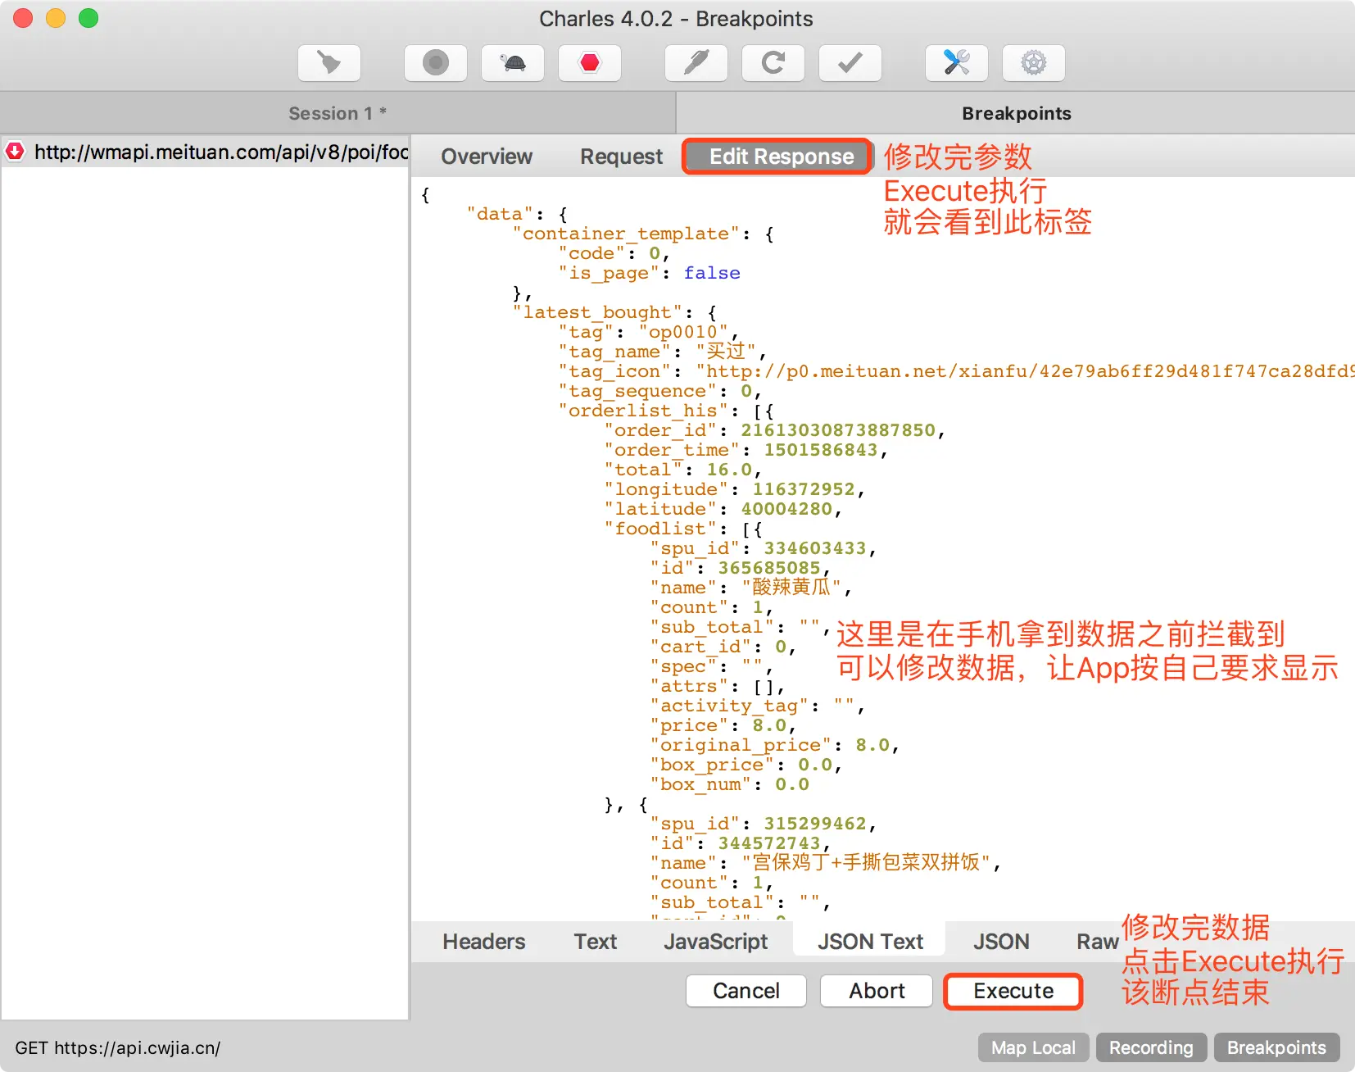1355x1072 pixels.
Task: Click the Abort button
Action: tap(877, 991)
